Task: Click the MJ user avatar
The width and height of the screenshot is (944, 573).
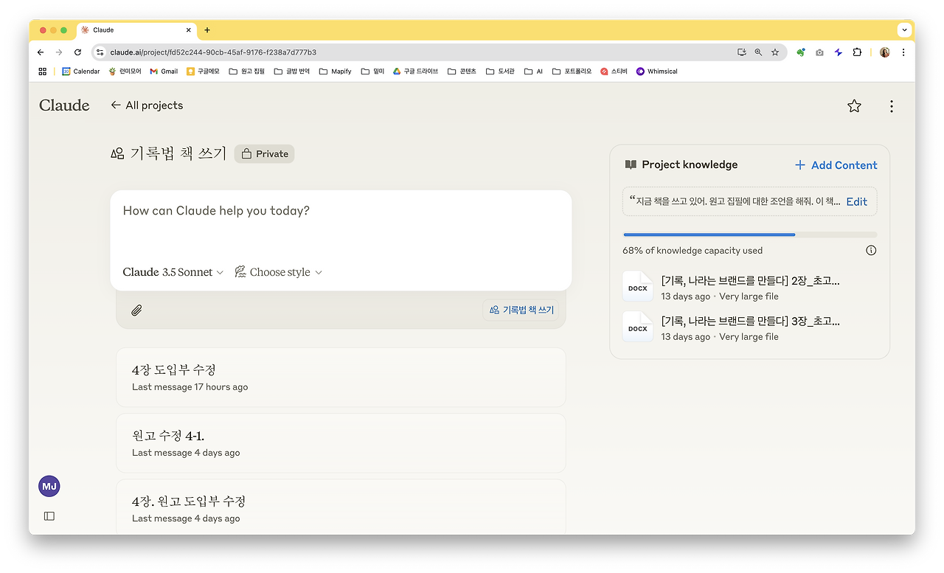Action: pyautogui.click(x=49, y=486)
